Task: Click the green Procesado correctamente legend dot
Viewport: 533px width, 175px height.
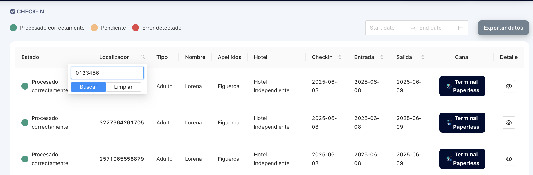Action: [x=13, y=28]
